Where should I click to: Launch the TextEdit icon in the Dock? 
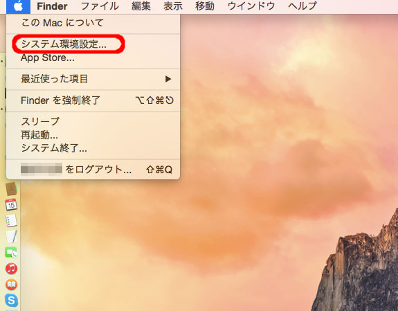point(11,236)
